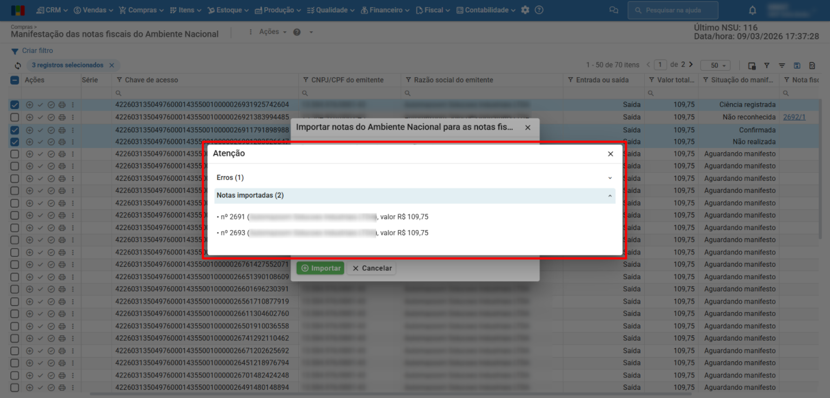Open the Estoque menu
830x398 pixels.
(x=228, y=10)
